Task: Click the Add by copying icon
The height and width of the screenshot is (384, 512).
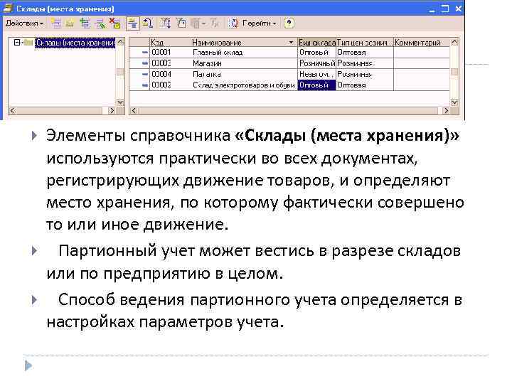Action: [x=85, y=23]
